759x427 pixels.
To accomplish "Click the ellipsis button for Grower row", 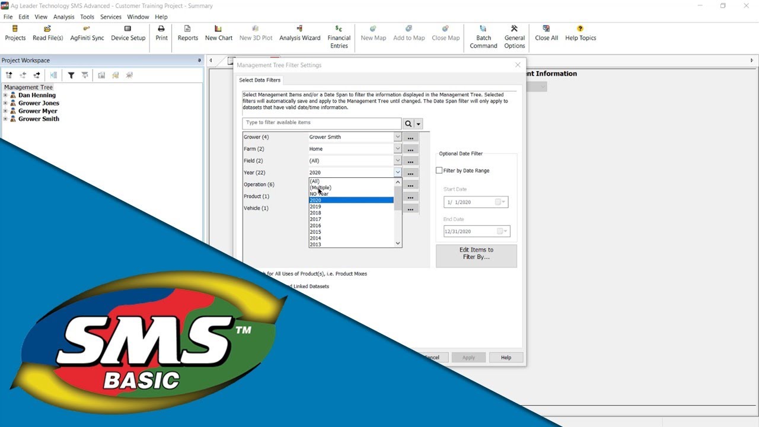I will [x=410, y=138].
